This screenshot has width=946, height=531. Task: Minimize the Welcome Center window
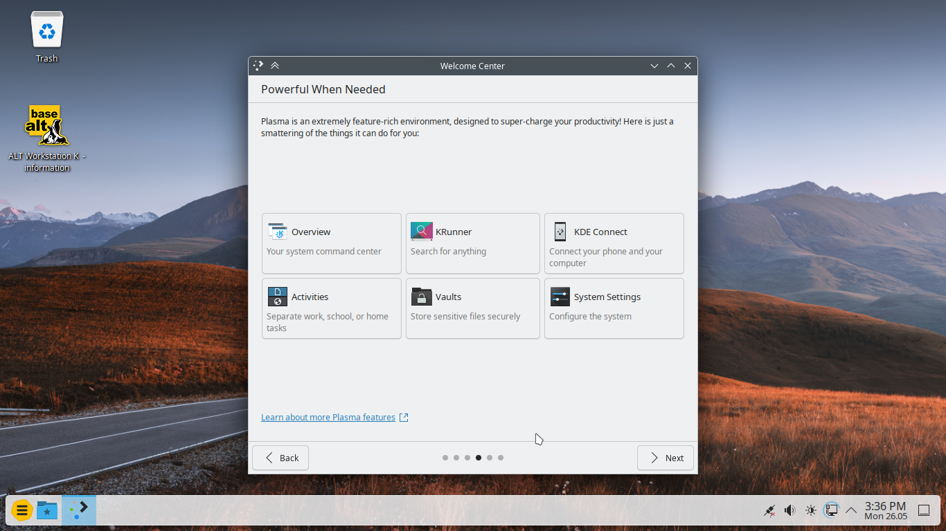coord(654,66)
